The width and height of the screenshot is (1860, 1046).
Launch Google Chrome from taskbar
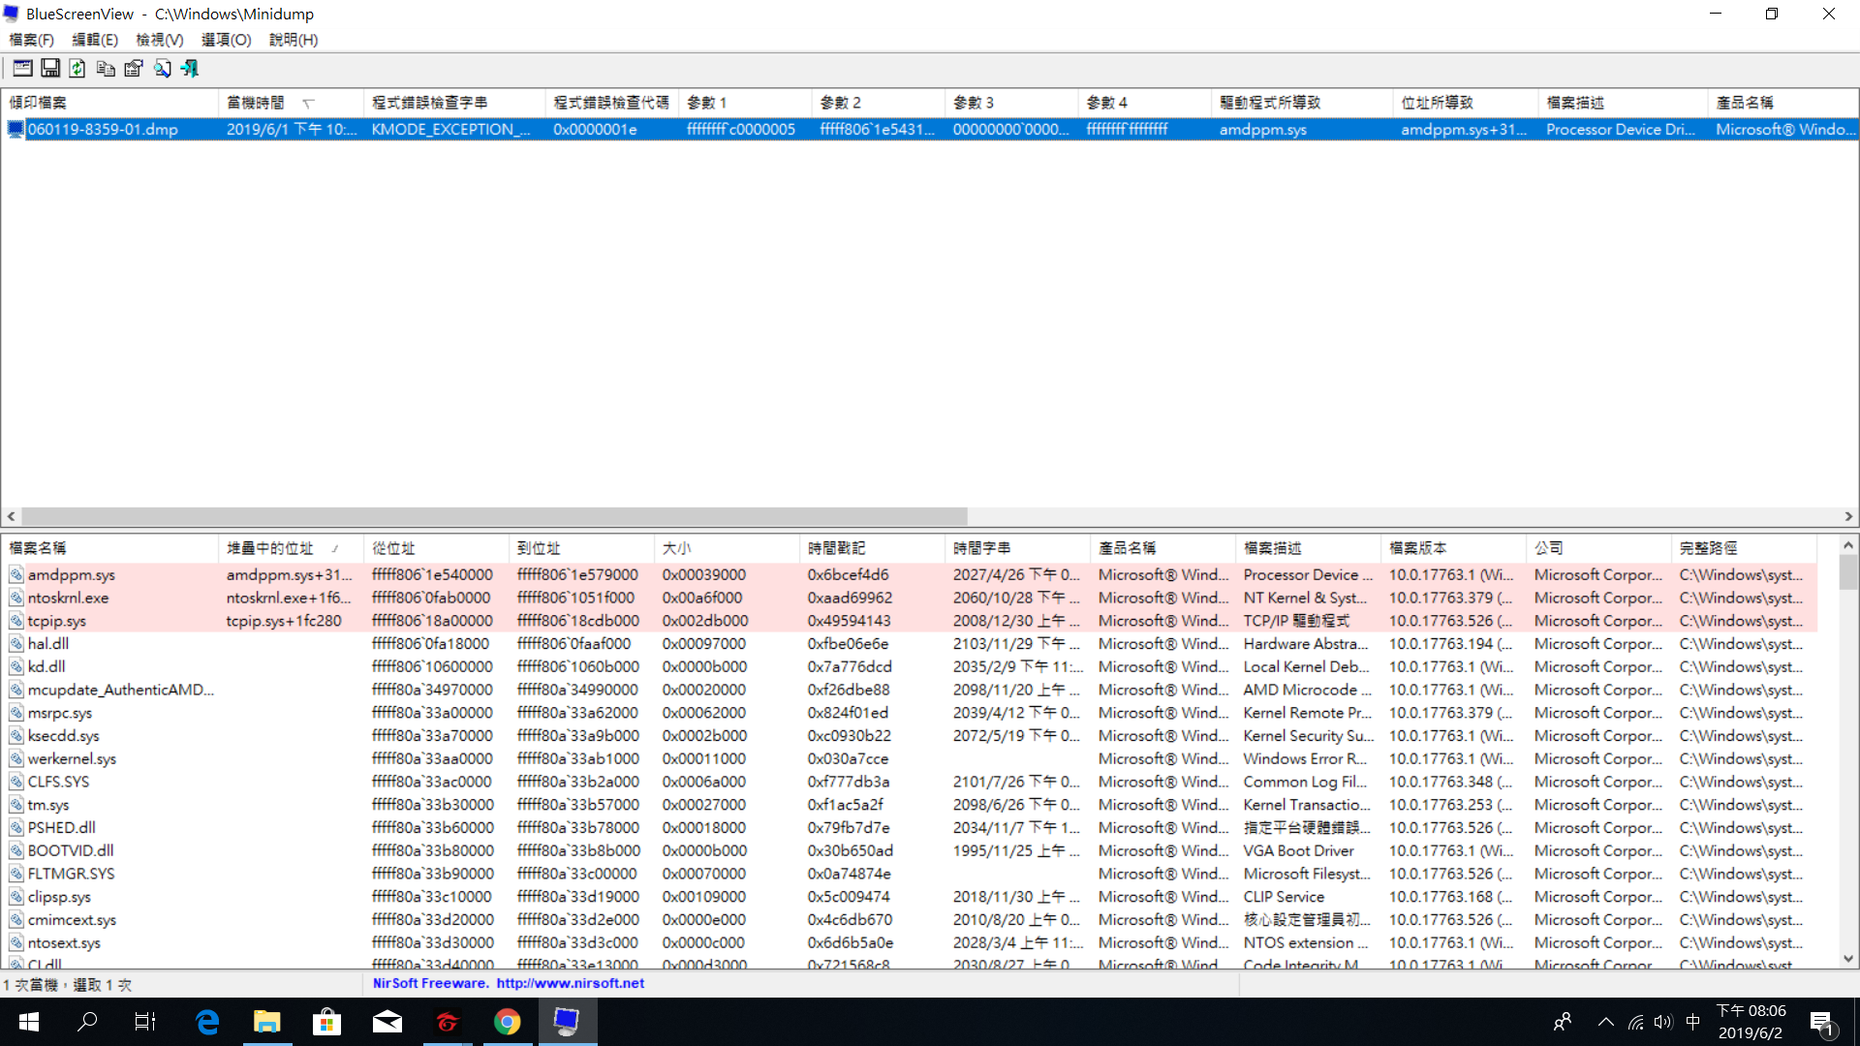507,1022
